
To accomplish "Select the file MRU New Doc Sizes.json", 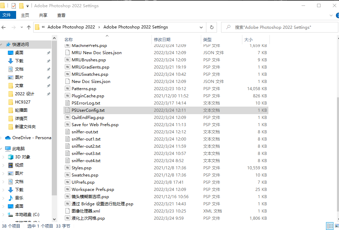I will point(97,52).
